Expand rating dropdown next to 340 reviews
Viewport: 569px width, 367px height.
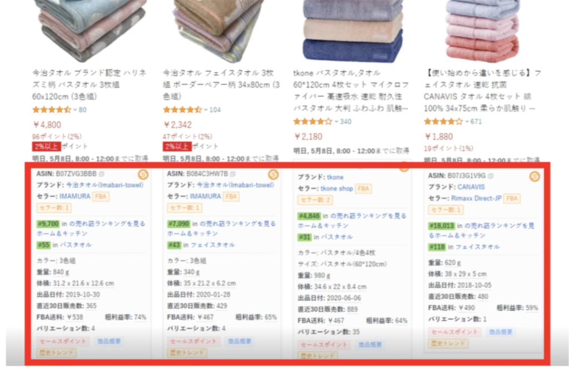(336, 122)
